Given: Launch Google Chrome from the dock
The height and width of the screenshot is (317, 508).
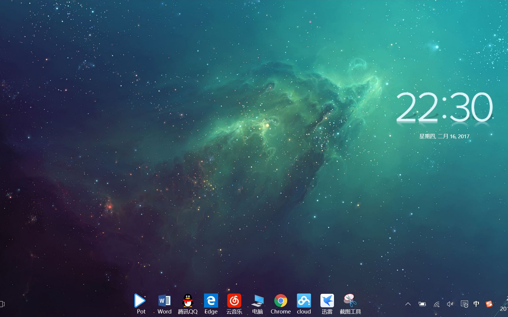Looking at the screenshot, I should [280, 301].
